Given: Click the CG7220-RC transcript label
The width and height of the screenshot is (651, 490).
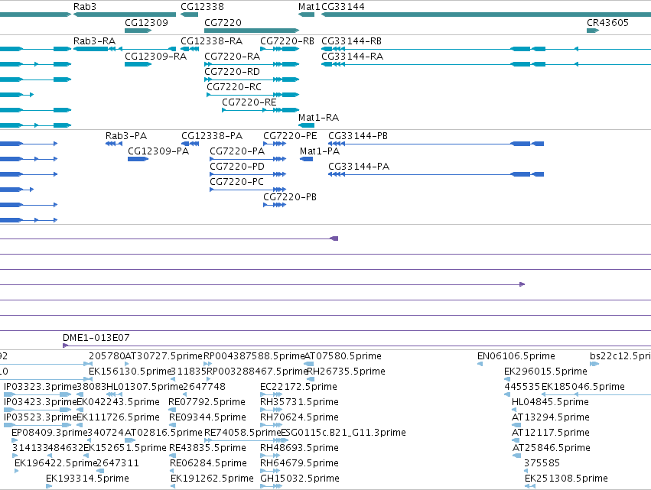Looking at the screenshot, I should pyautogui.click(x=234, y=87).
